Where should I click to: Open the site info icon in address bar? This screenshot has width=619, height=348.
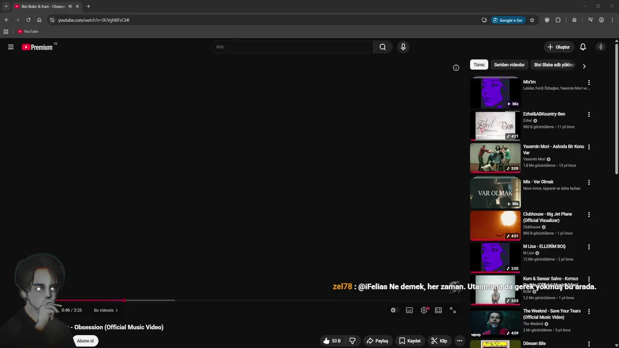point(52,20)
